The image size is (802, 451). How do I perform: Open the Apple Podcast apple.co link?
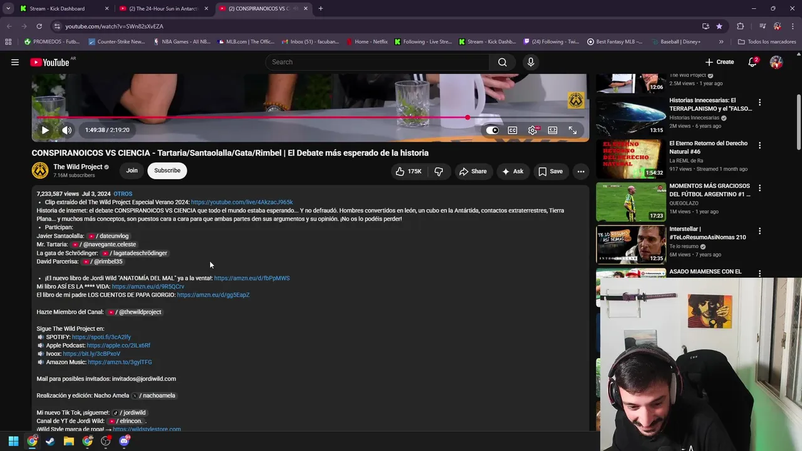pyautogui.click(x=118, y=346)
